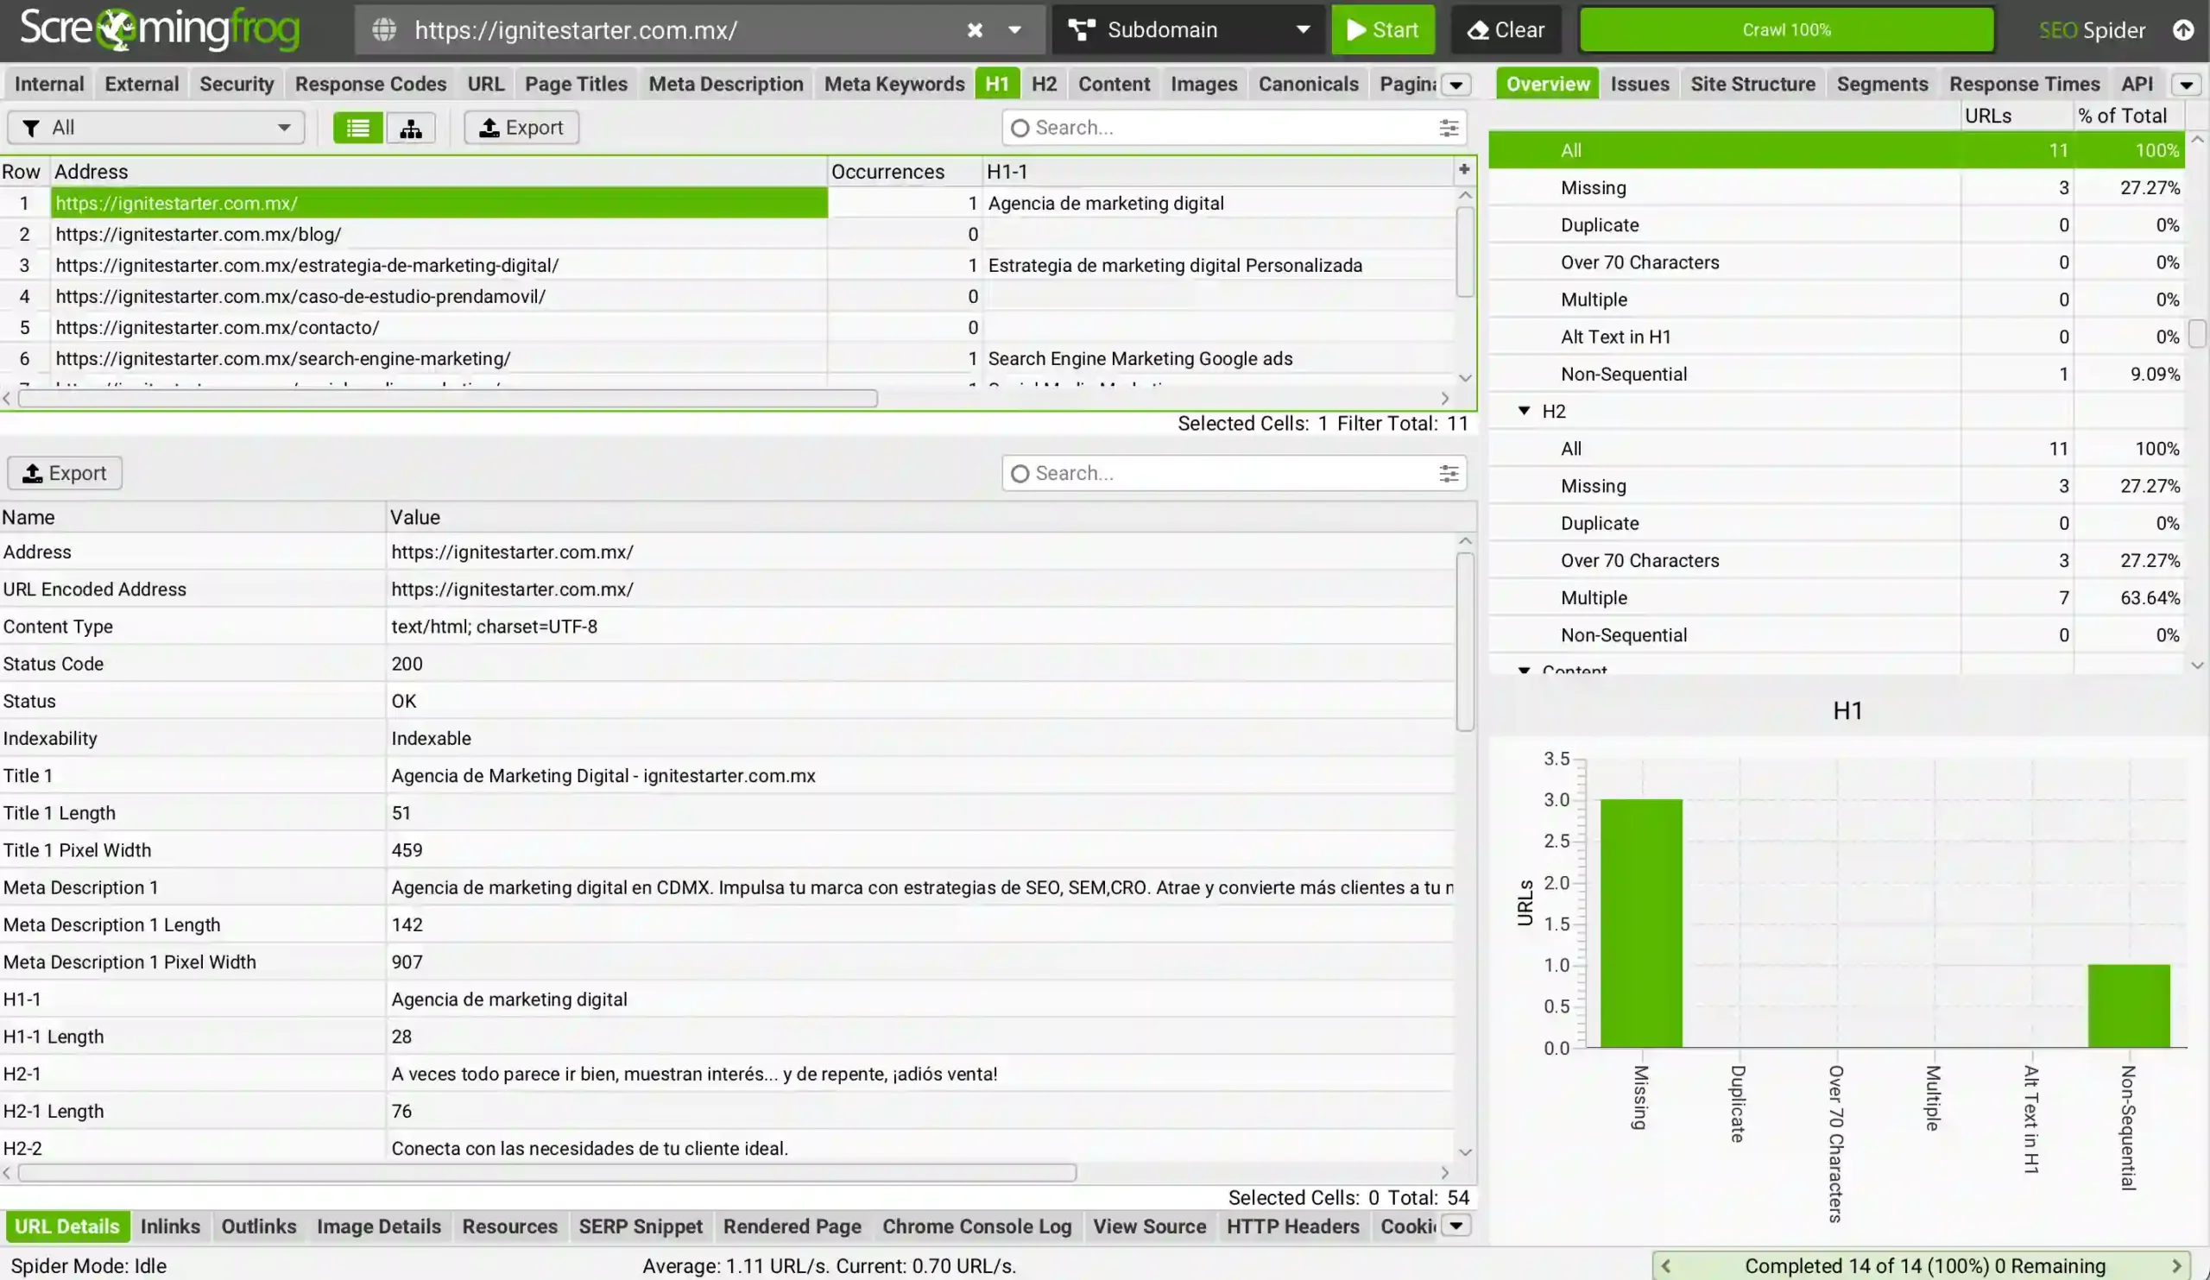2210x1280 pixels.
Task: Open the All filter dropdown
Action: (x=282, y=127)
